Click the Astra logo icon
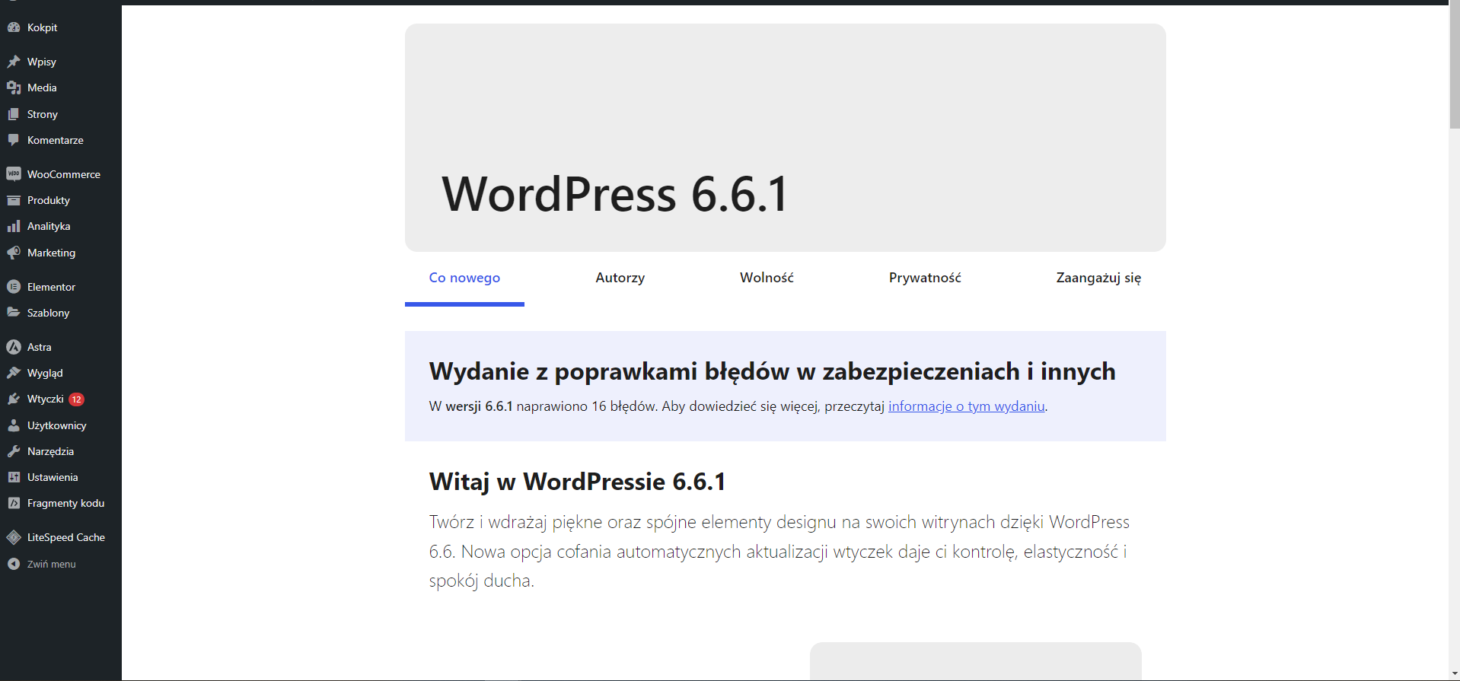This screenshot has height=681, width=1460. pos(14,347)
